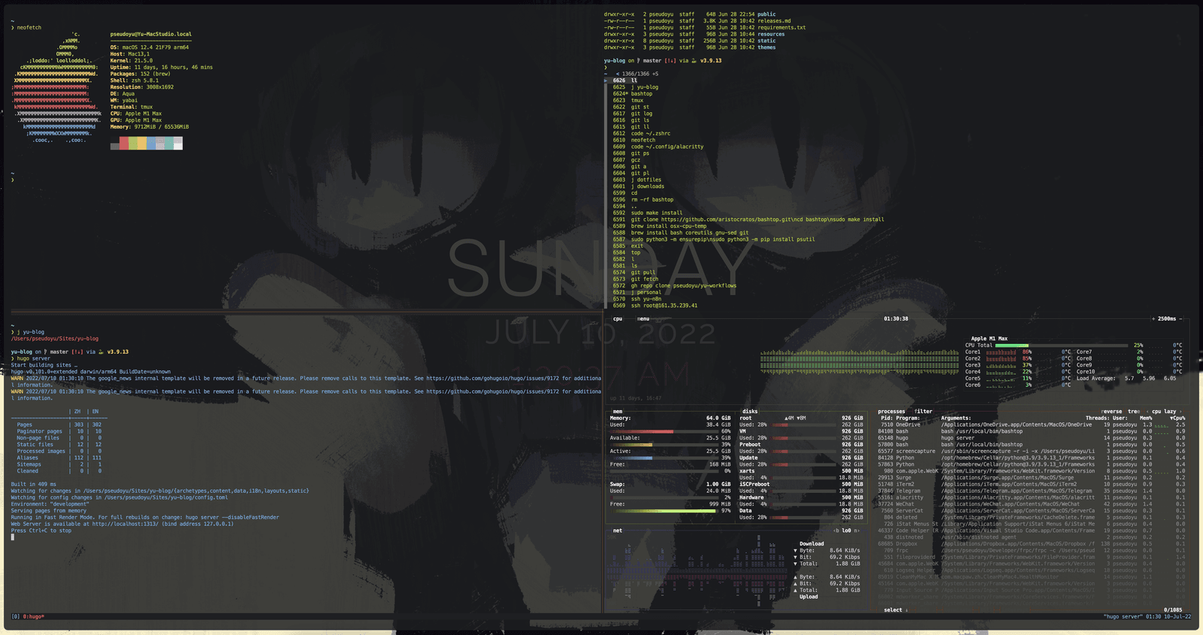Viewport: 1203px width, 635px height.
Task: Select history entry 6617 git log
Action: tap(632, 114)
